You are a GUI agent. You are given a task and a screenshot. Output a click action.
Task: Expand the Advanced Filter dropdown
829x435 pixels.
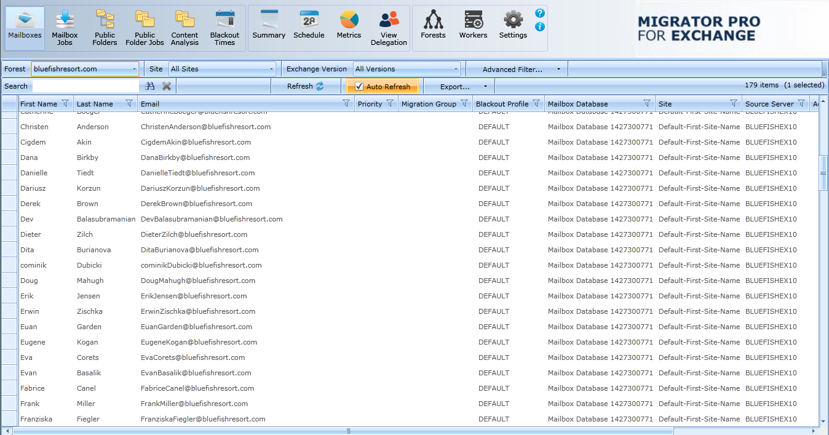pos(558,70)
